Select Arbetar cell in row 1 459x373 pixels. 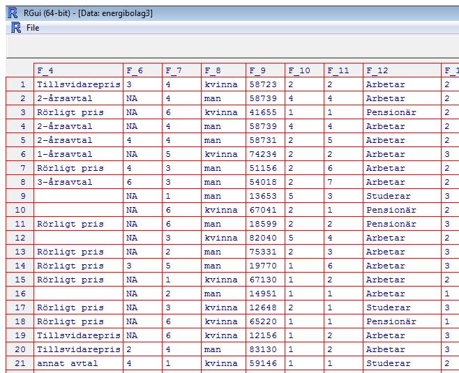(402, 84)
